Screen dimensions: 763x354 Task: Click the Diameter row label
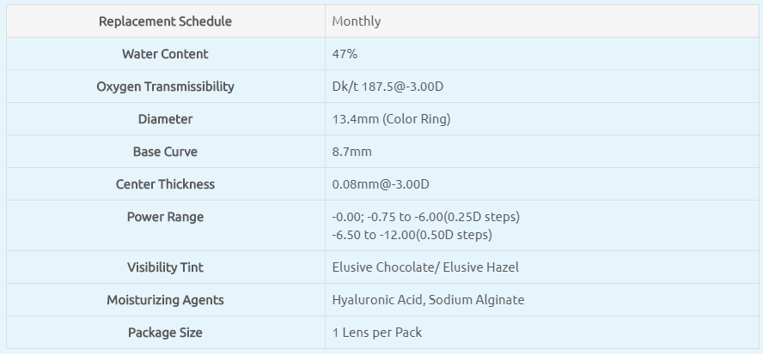[165, 119]
